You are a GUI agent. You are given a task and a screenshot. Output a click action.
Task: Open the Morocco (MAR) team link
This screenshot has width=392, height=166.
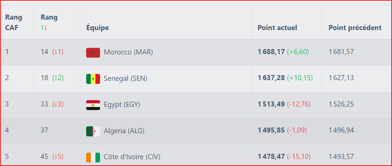(x=128, y=52)
